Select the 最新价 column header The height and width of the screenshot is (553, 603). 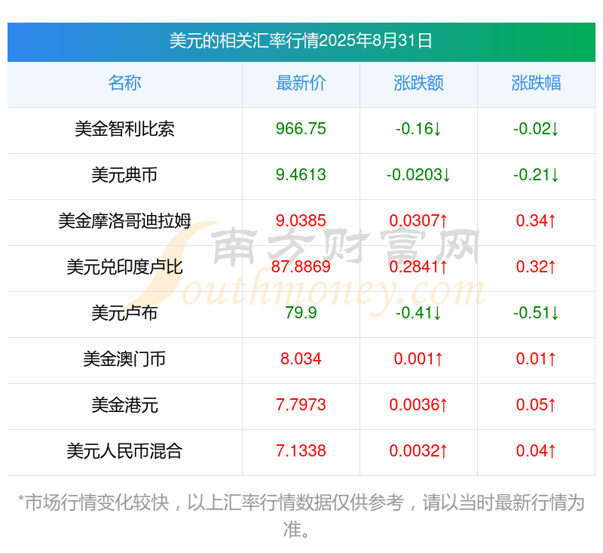pos(301,83)
